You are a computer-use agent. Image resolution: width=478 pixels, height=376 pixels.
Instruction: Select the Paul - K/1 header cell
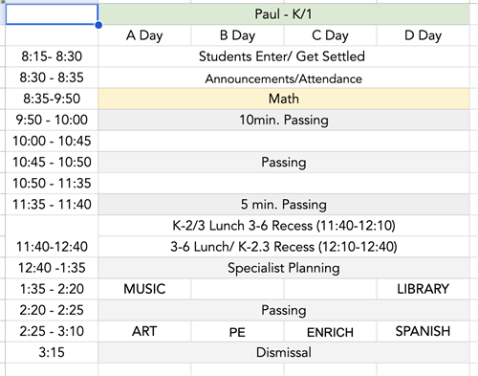(284, 14)
